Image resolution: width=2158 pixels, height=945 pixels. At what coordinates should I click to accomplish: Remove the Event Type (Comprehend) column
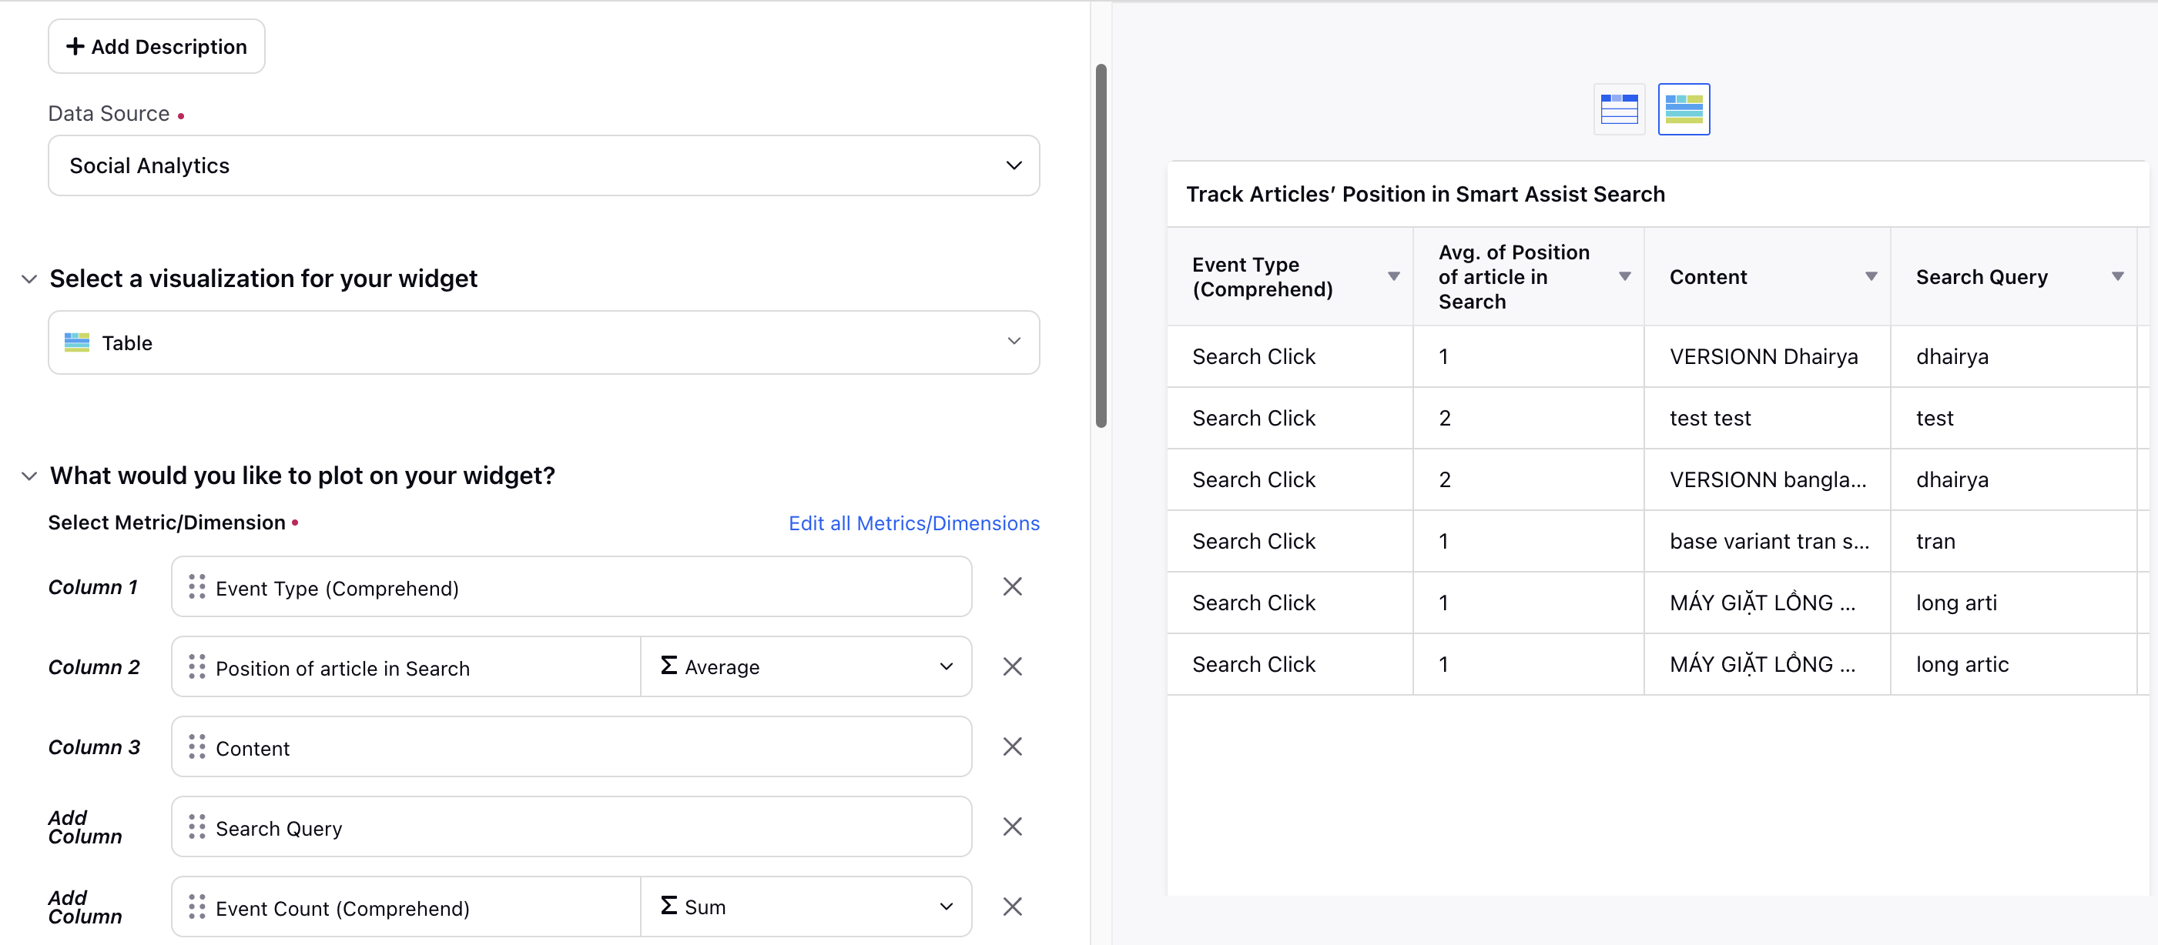coord(1012,586)
